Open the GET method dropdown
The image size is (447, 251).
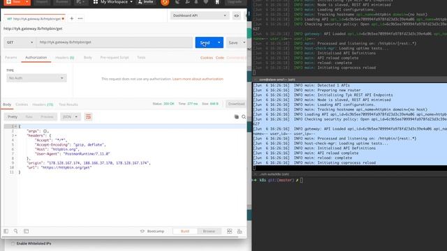[x=20, y=43]
